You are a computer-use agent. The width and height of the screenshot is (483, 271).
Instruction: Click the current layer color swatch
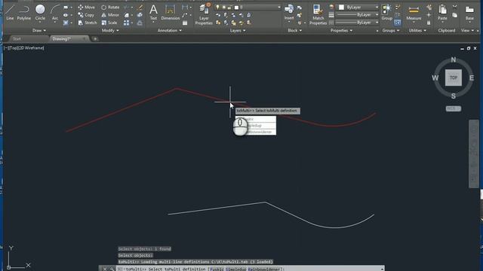point(236,8)
